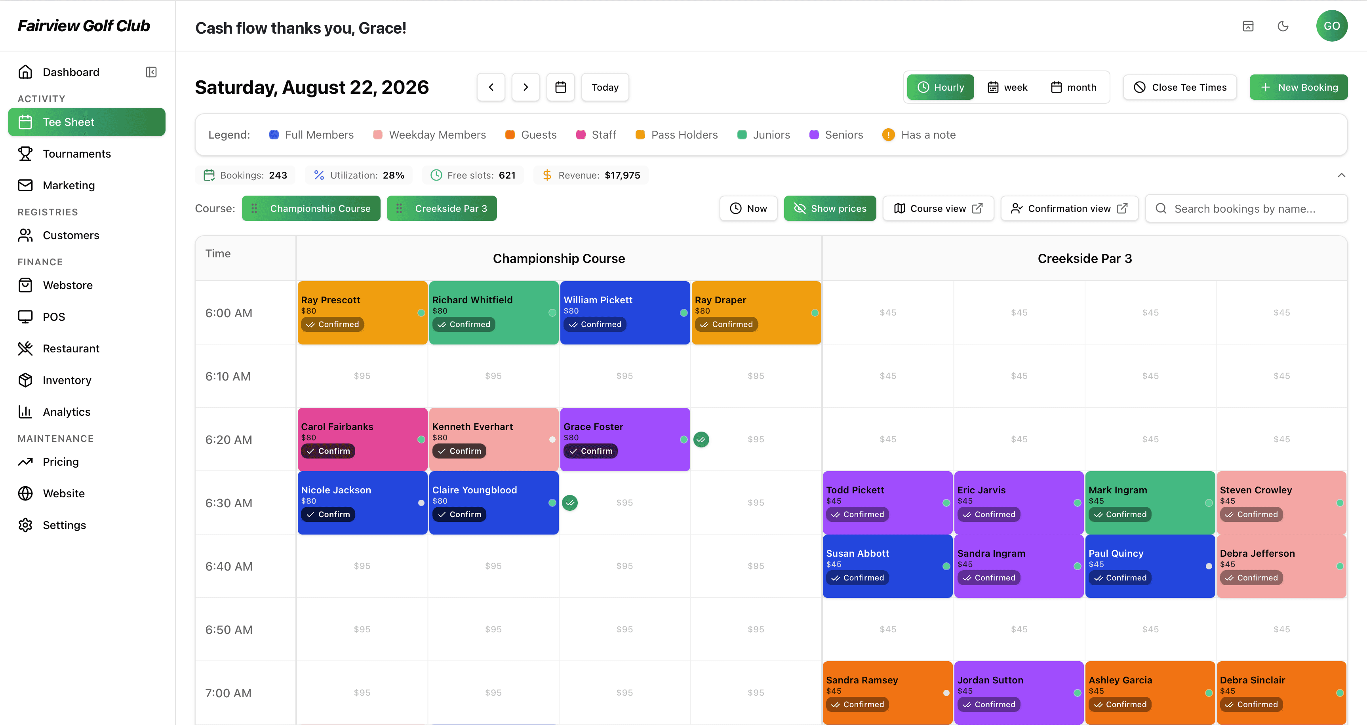Click the Revenue dollar icon
Viewport: 1367px width, 725px height.
click(x=547, y=175)
